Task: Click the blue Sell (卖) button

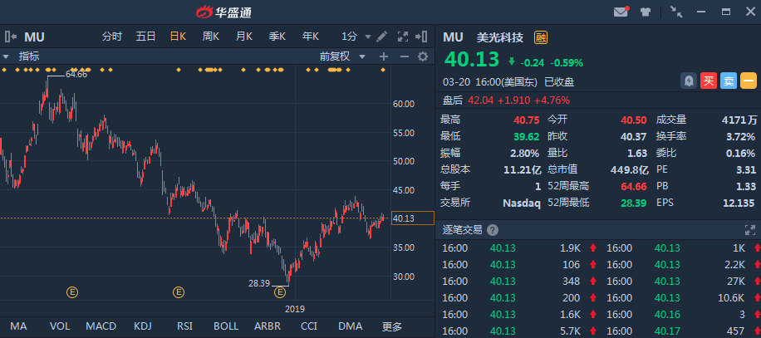Action: tap(729, 81)
